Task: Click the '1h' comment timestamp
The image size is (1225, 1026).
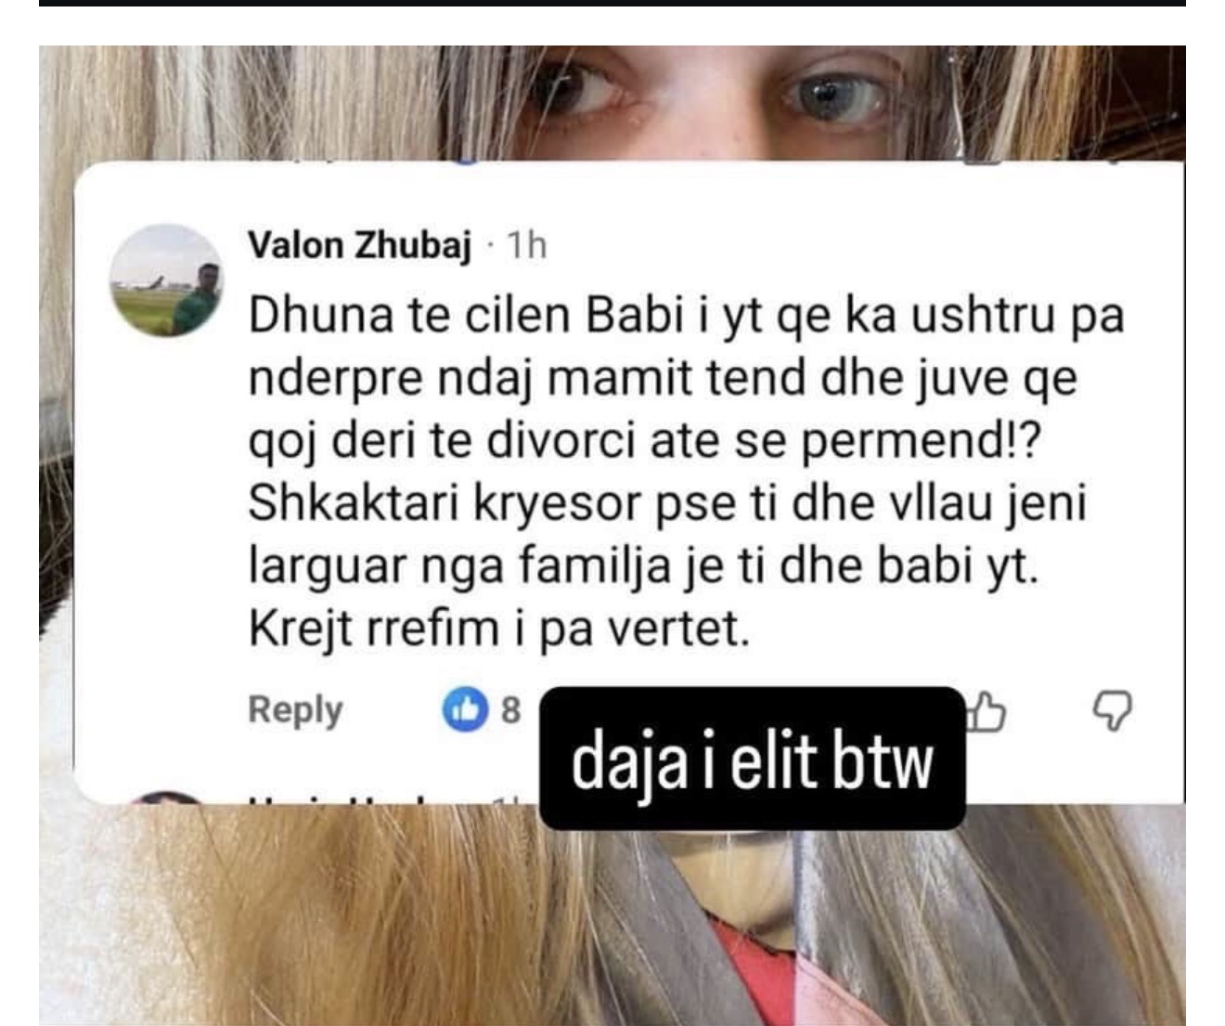Action: coord(524,246)
